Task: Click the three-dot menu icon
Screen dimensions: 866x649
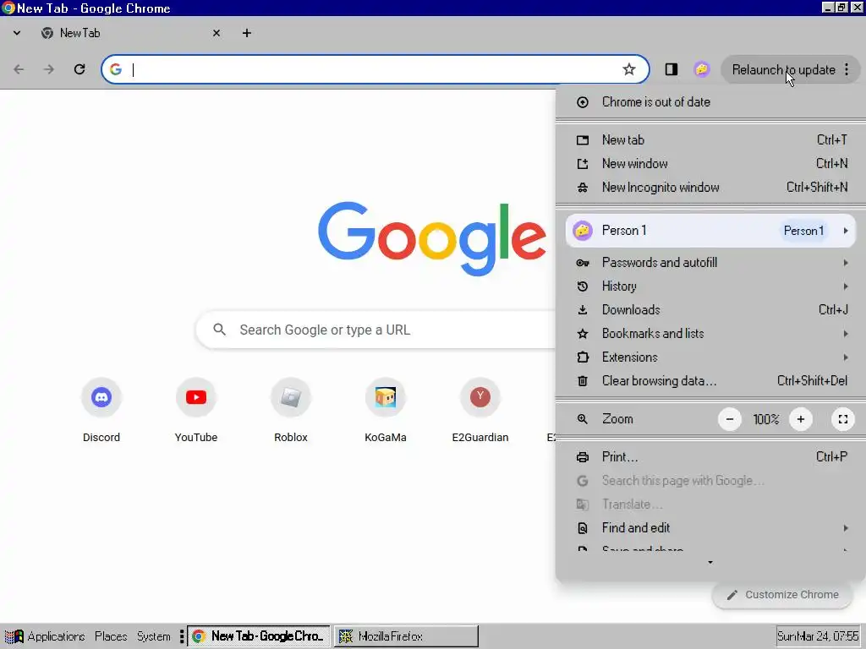Action: click(847, 69)
